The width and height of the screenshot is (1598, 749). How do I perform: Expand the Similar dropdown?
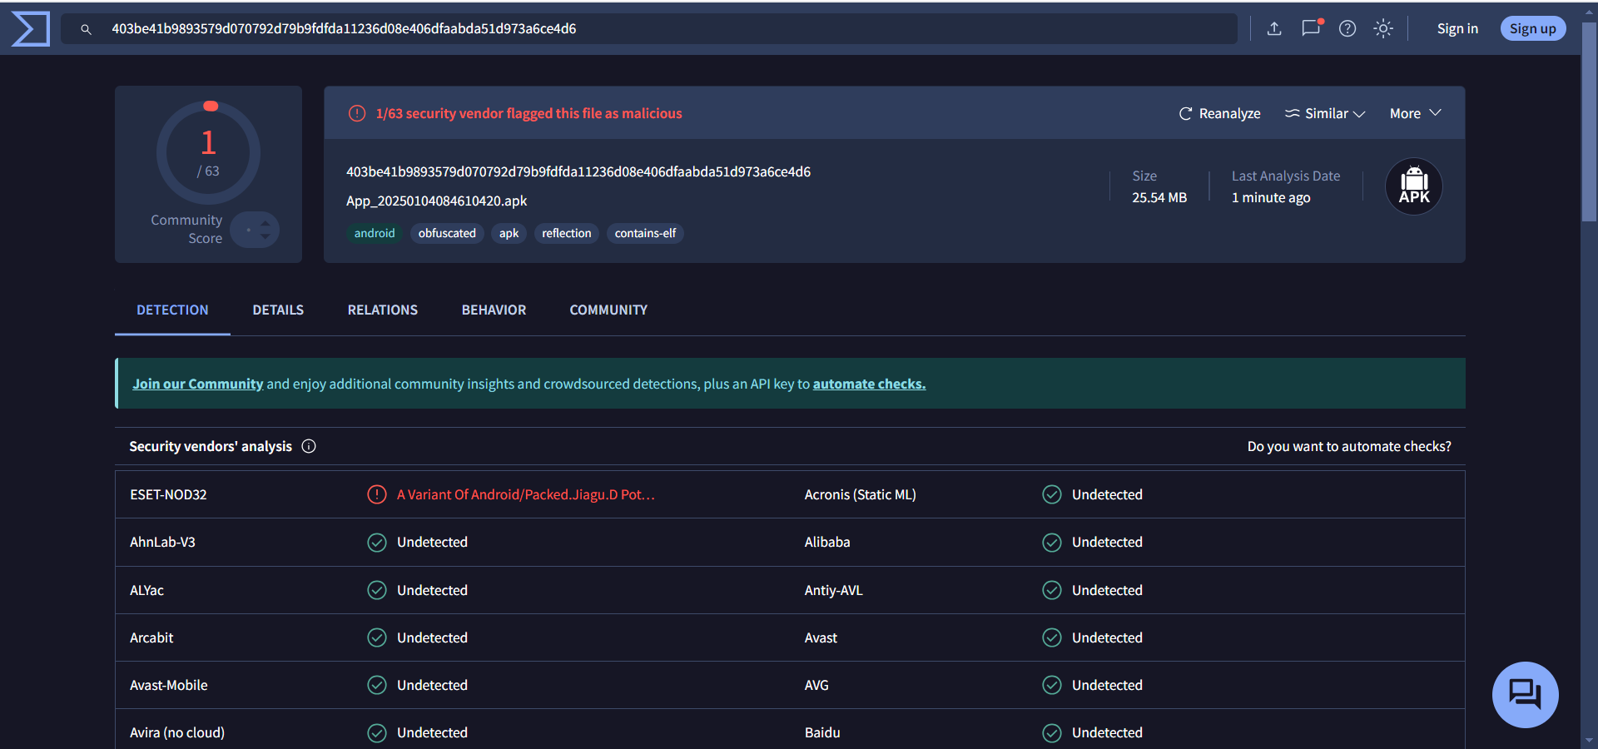click(x=1325, y=114)
